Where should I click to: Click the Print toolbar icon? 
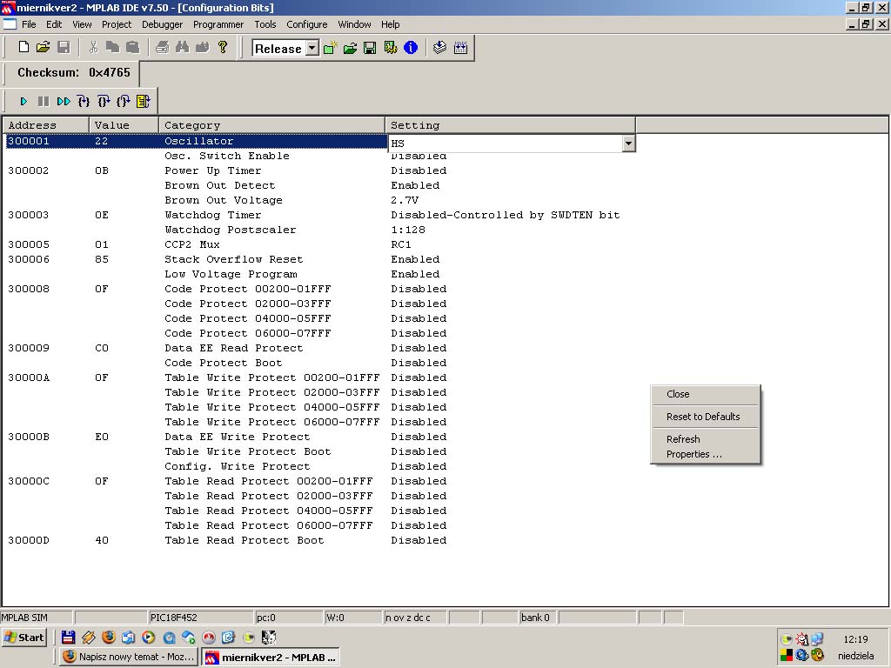[x=162, y=47]
